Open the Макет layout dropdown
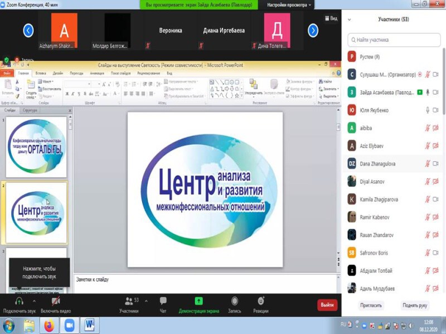This screenshot has height=334, width=446. 46,81
